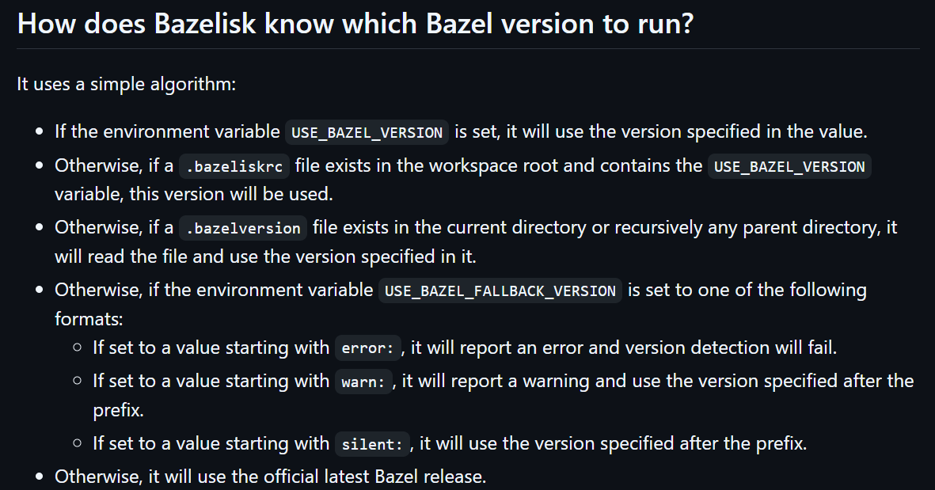Click the word 'prefix.' below the warn item
935x490 pixels.
118,410
